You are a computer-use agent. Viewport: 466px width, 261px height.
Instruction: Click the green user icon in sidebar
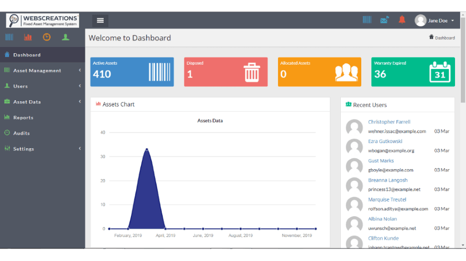pyautogui.click(x=65, y=37)
